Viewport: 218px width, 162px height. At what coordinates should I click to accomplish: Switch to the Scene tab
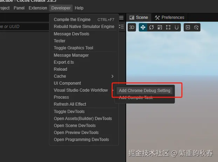(x=138, y=17)
